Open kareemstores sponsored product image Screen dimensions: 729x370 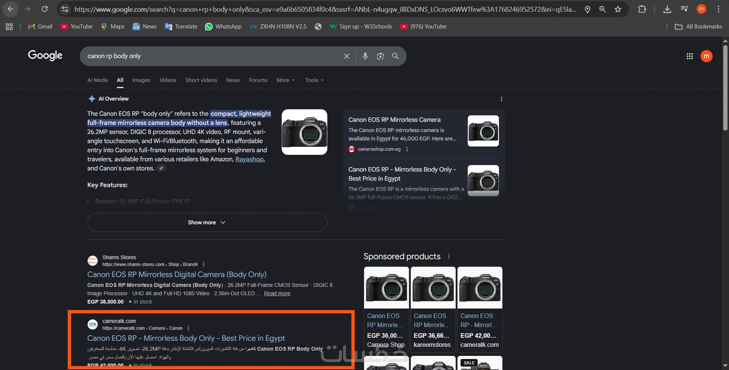click(x=433, y=288)
